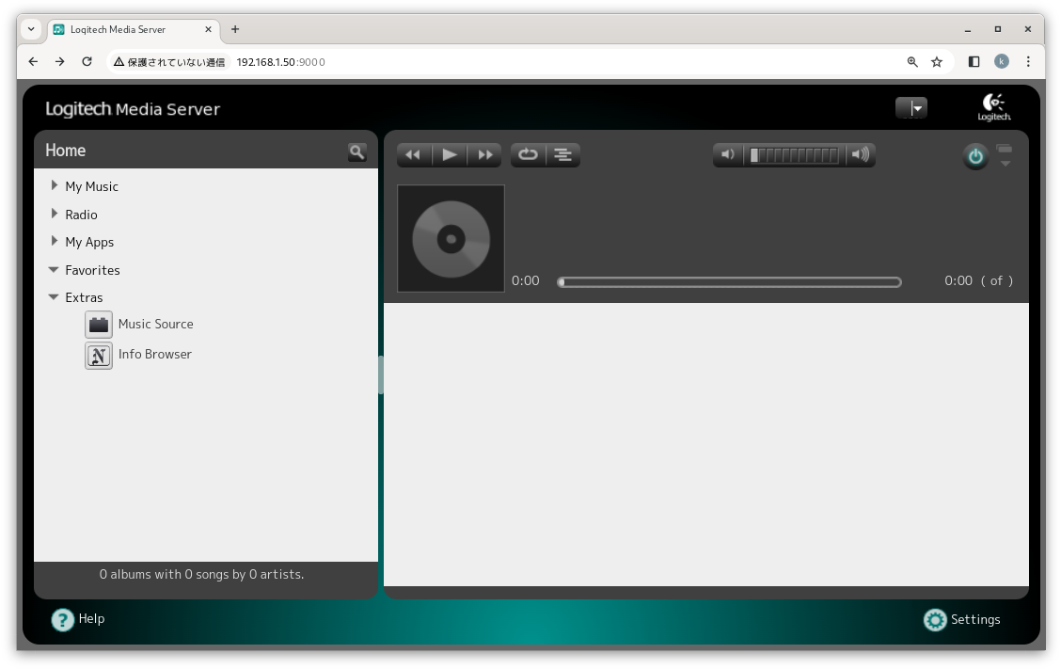Open the My Apps menu entry
This screenshot has width=1061, height=669.
click(89, 243)
